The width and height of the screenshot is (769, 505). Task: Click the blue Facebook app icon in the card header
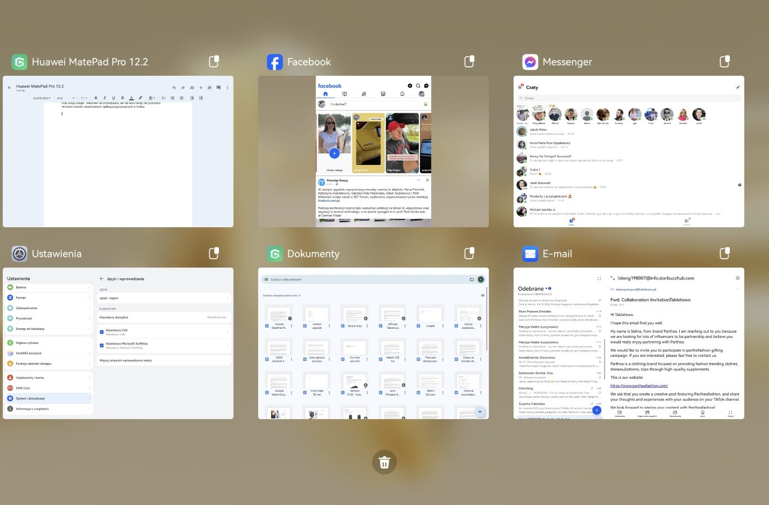[274, 62]
